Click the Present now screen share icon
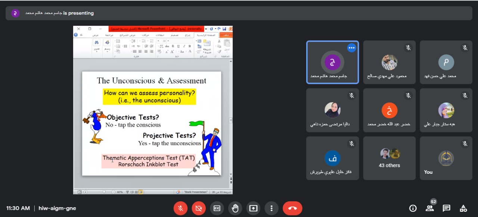The width and height of the screenshot is (478, 217). [253, 208]
